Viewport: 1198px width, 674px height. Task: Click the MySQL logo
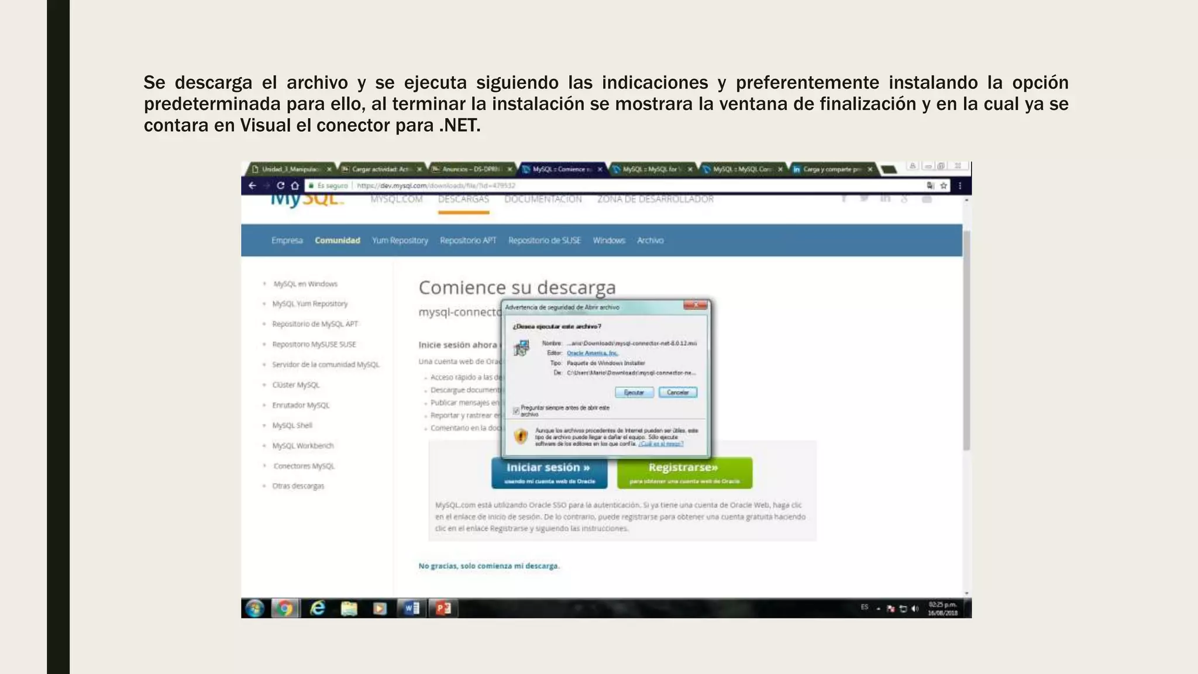(x=307, y=200)
